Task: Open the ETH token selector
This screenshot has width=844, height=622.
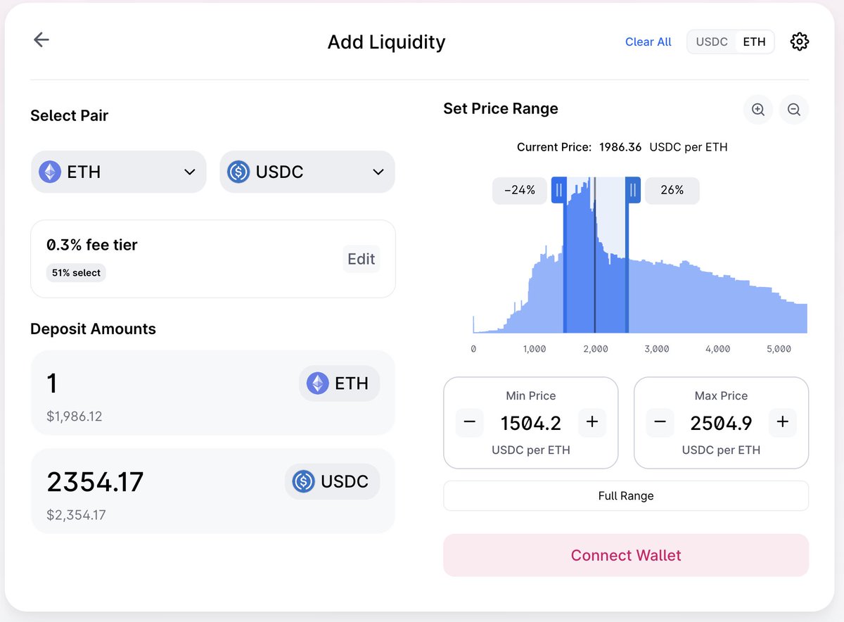Action: click(x=118, y=171)
